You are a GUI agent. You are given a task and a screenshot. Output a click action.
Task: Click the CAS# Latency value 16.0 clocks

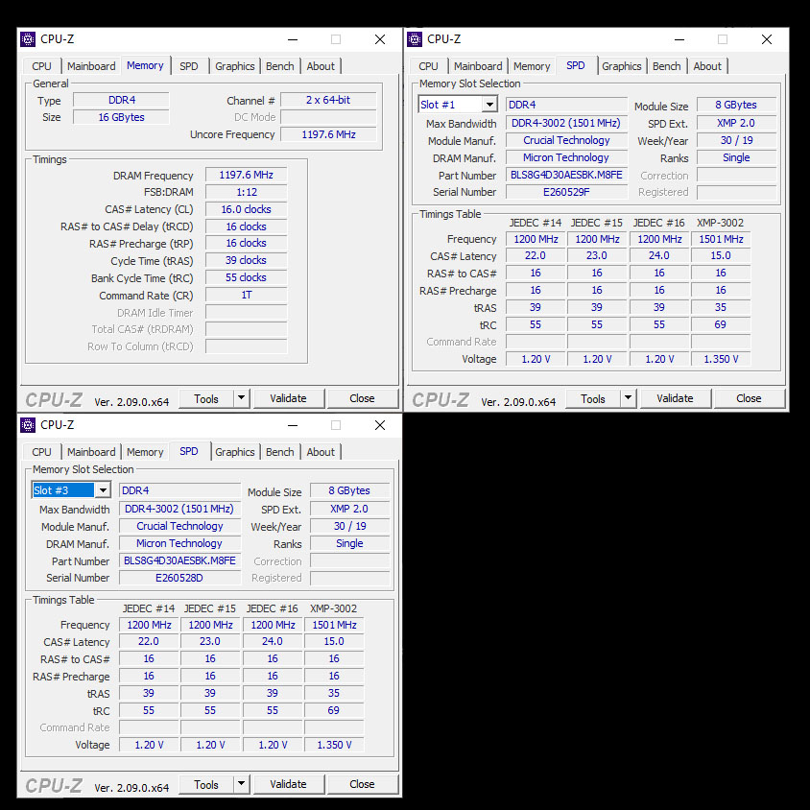[x=247, y=209]
